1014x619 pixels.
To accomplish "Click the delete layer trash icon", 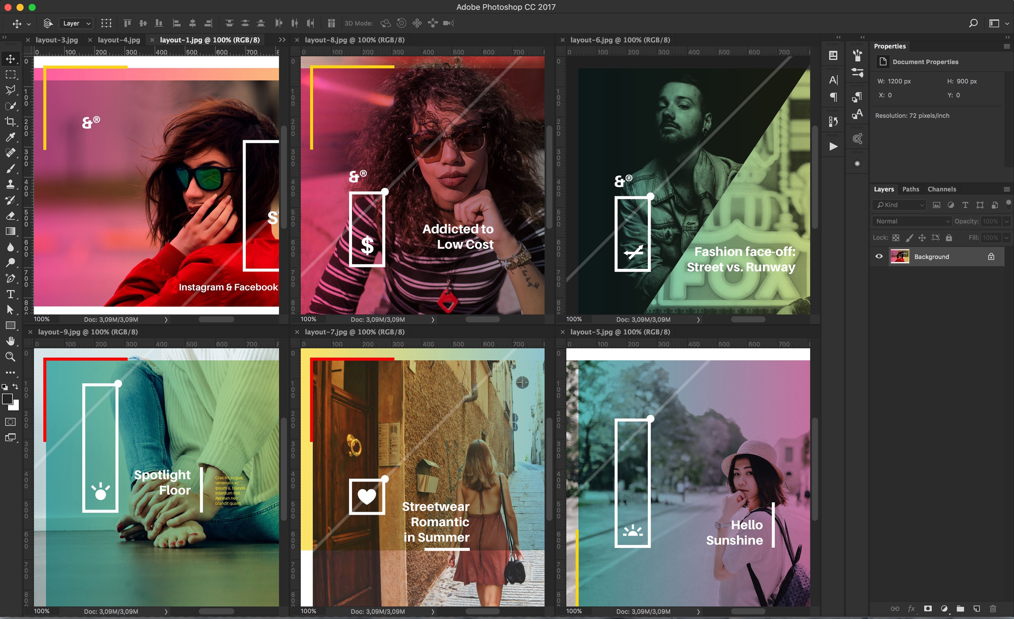I will pos(993,608).
